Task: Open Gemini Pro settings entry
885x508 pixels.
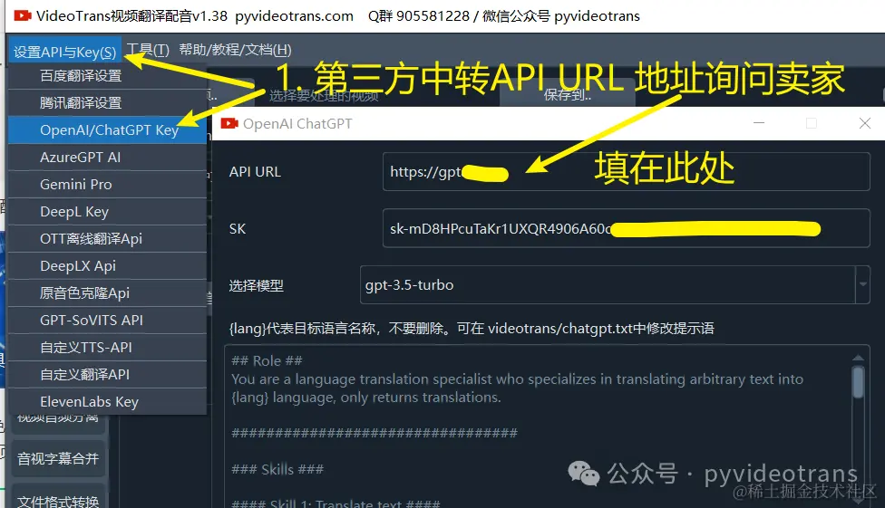Action: pos(107,184)
